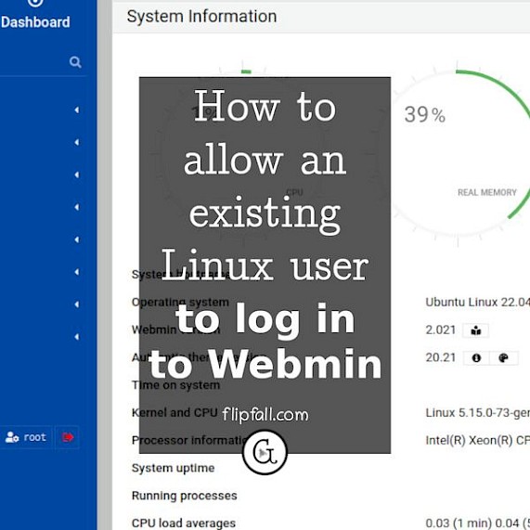Image resolution: width=530 pixels, height=530 pixels.
Task: Click the 'Time on system' label
Action: pyautogui.click(x=175, y=385)
